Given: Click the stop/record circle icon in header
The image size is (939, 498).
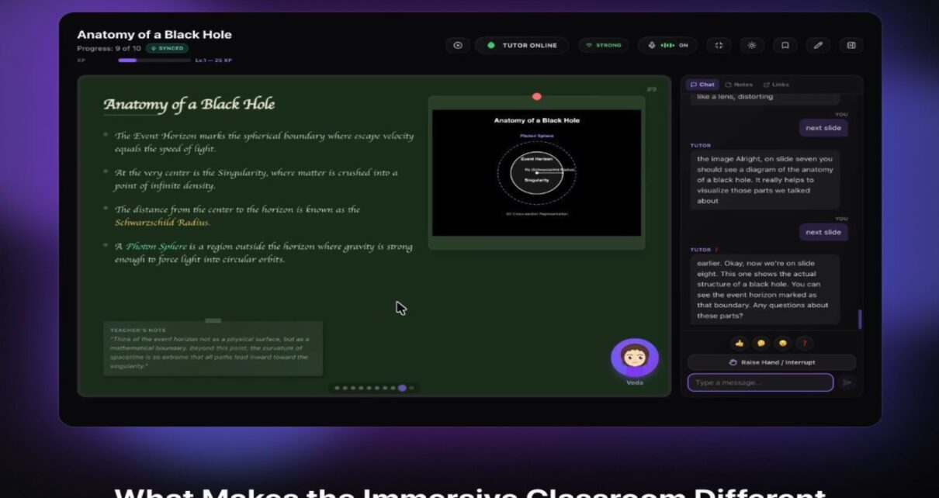Looking at the screenshot, I should coord(458,45).
